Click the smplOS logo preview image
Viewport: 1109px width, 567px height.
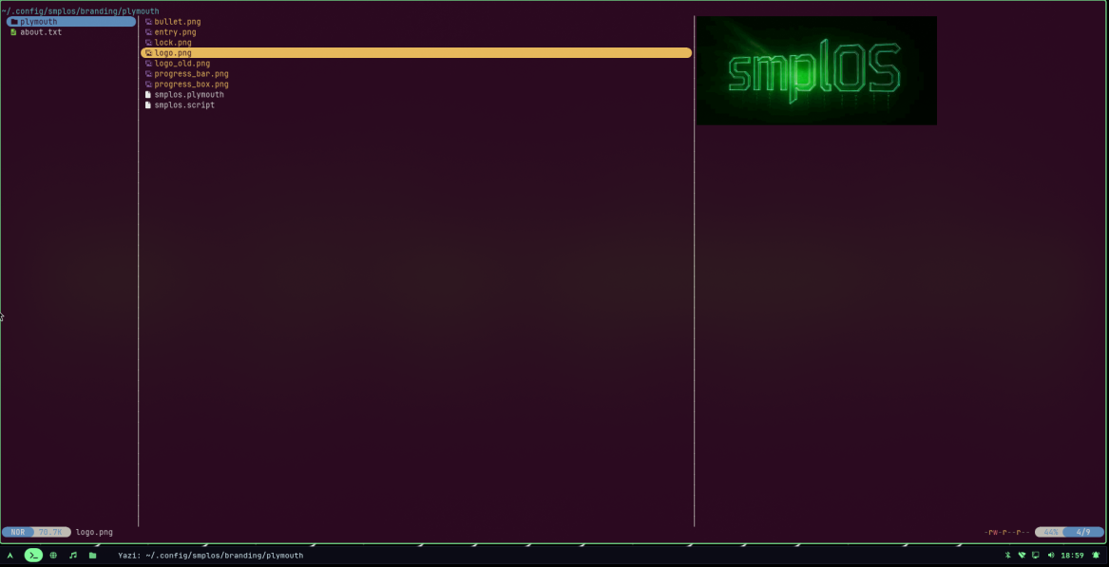816,70
